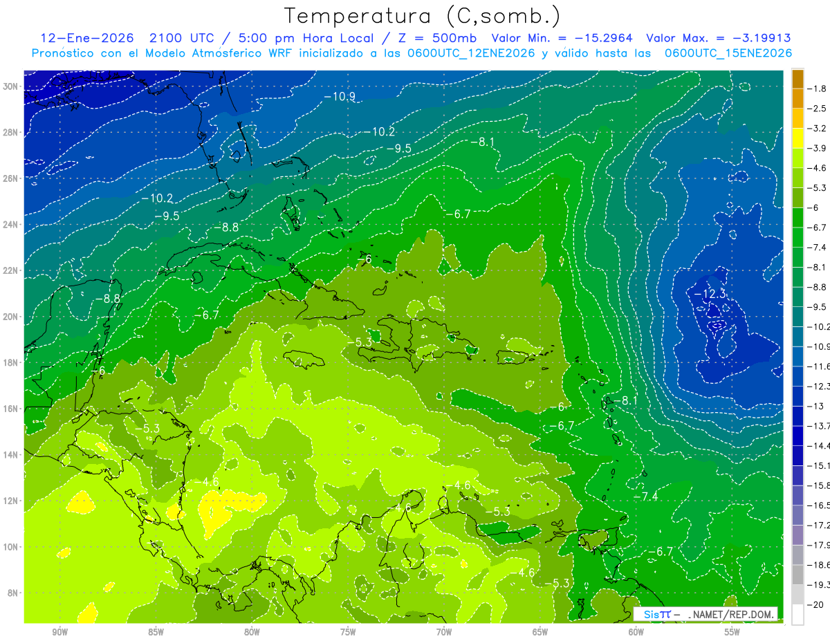Click the gray legend swatch between -19.3 and -20
830x641 pixels.
(797, 594)
